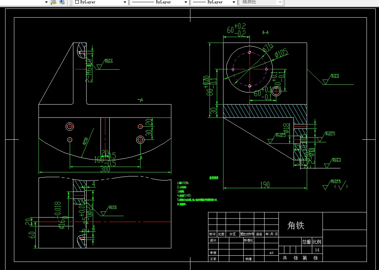This screenshot has width=379, height=270.
Task: Select the 年\月\日 date cell
Action: tap(272, 234)
